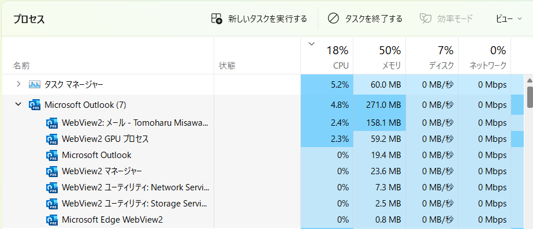Select the WebView2: メール - Tomoharu Misawa row
This screenshot has width=533, height=229.
click(x=263, y=123)
